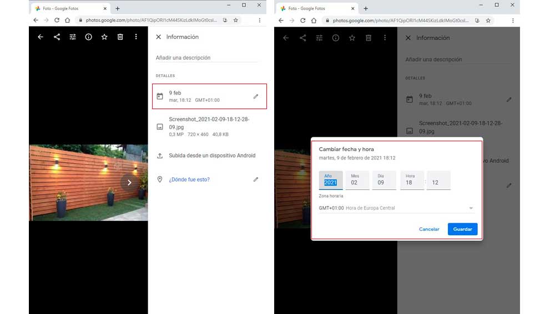Open new tab in right browser window
555x314 pixels.
coord(366,8)
